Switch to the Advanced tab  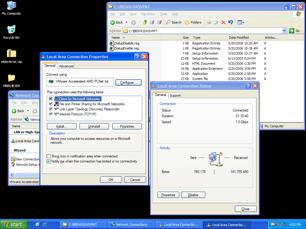click(66, 66)
